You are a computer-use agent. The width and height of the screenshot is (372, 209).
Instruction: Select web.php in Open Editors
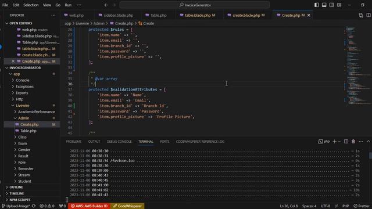(32, 30)
